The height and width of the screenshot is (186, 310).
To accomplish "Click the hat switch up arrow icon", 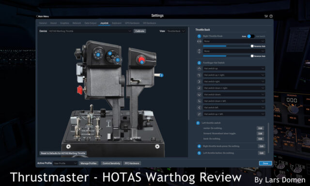I will pos(199,68).
